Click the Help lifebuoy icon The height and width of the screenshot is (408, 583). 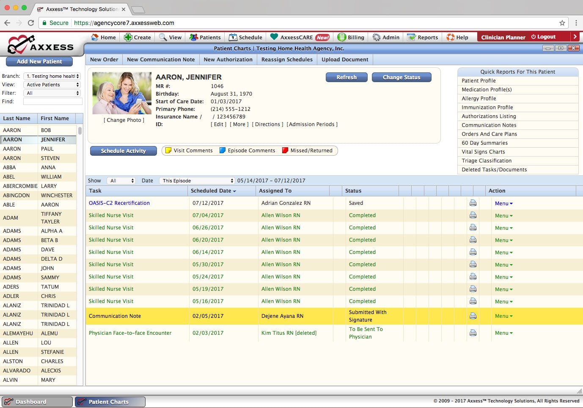pyautogui.click(x=451, y=37)
